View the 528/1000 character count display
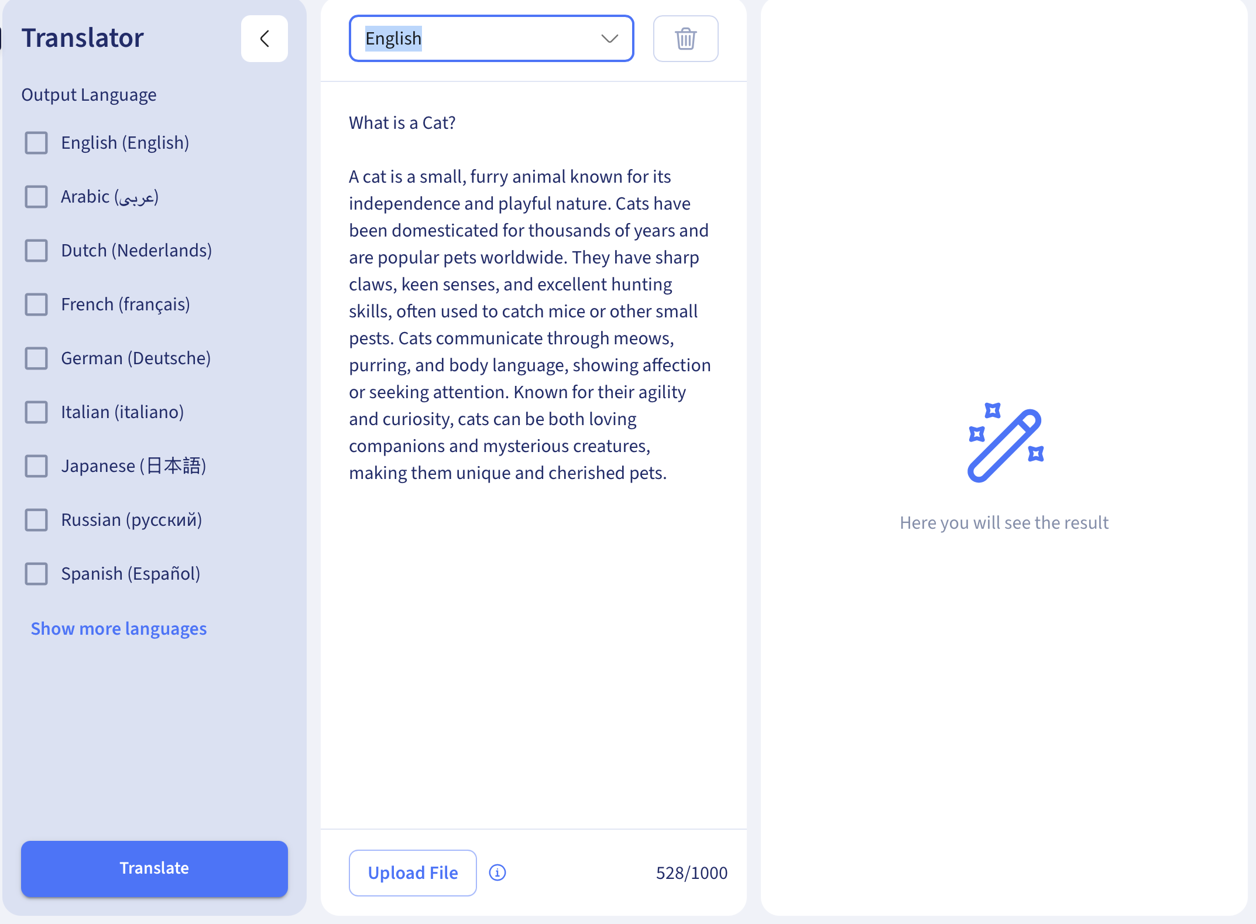 [x=692, y=872]
